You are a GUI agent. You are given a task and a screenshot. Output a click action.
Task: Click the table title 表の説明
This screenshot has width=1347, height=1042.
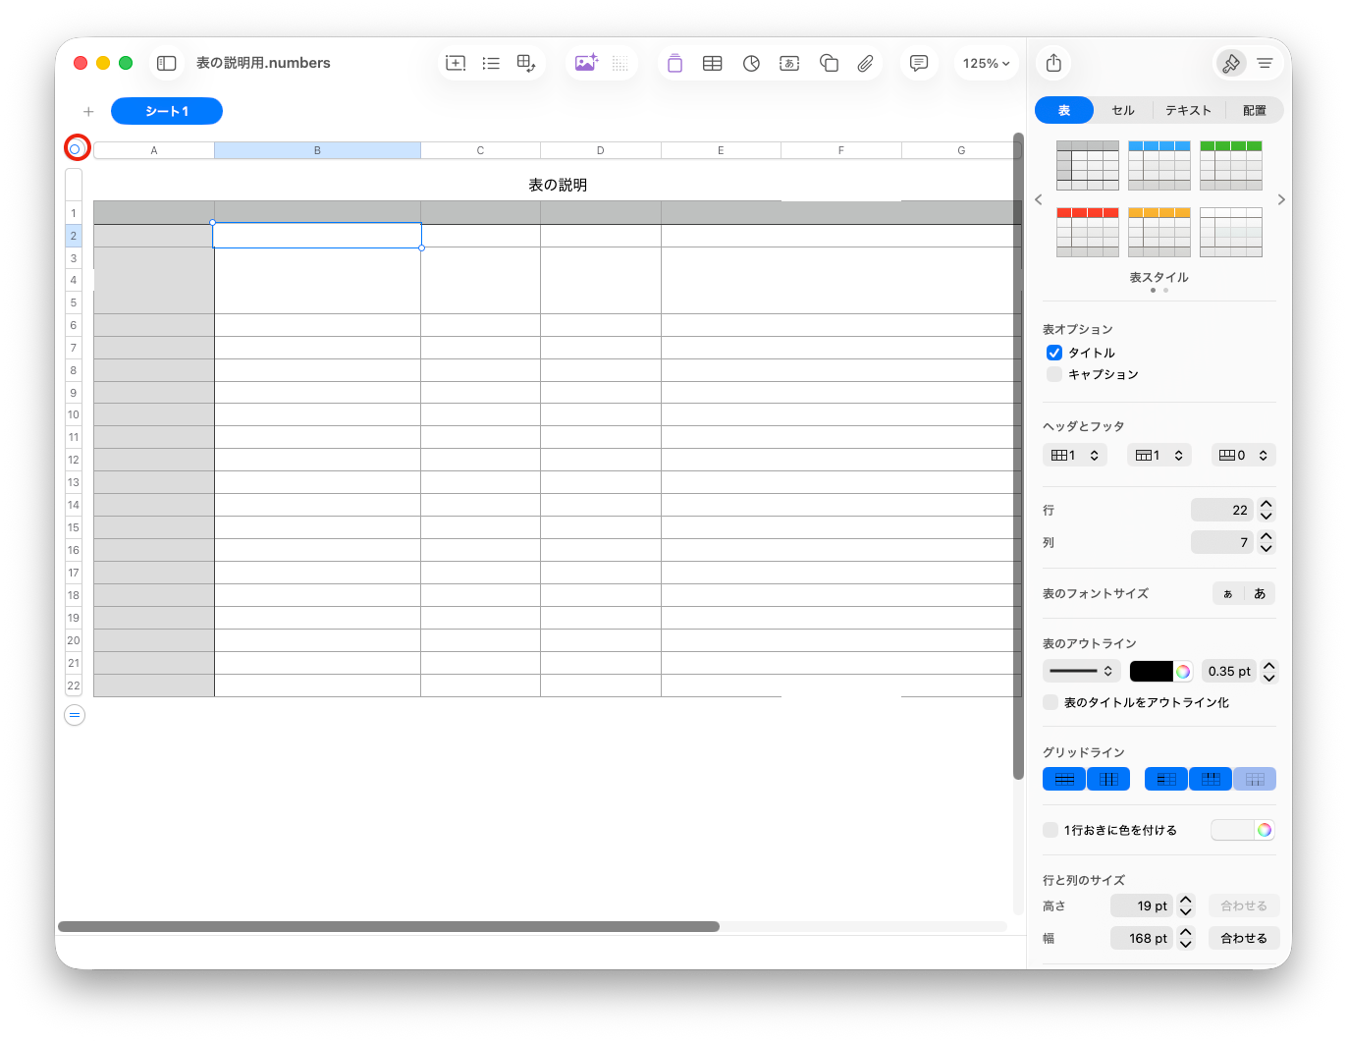point(558,185)
